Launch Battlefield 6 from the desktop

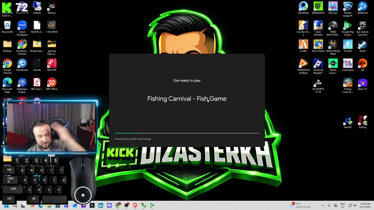[318, 8]
